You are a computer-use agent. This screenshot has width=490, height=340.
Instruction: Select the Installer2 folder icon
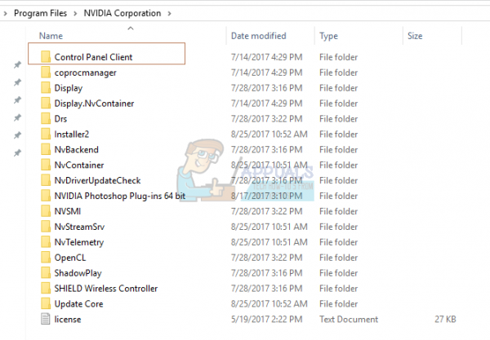pos(46,135)
